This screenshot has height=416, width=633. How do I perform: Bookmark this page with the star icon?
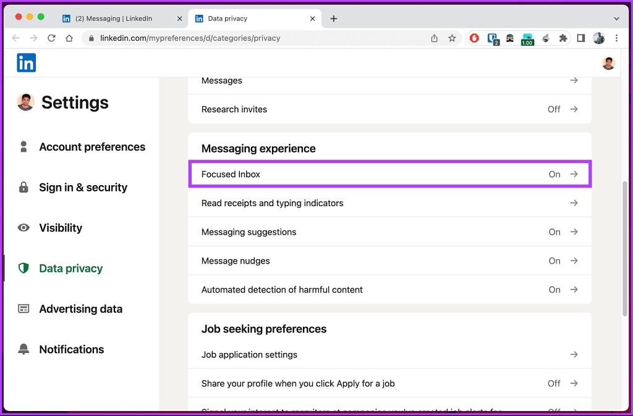coord(452,38)
